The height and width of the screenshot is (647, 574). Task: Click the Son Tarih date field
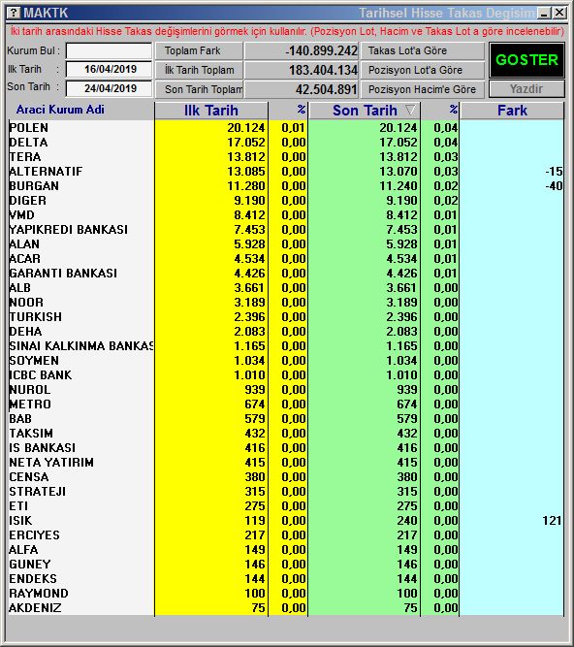click(x=110, y=88)
